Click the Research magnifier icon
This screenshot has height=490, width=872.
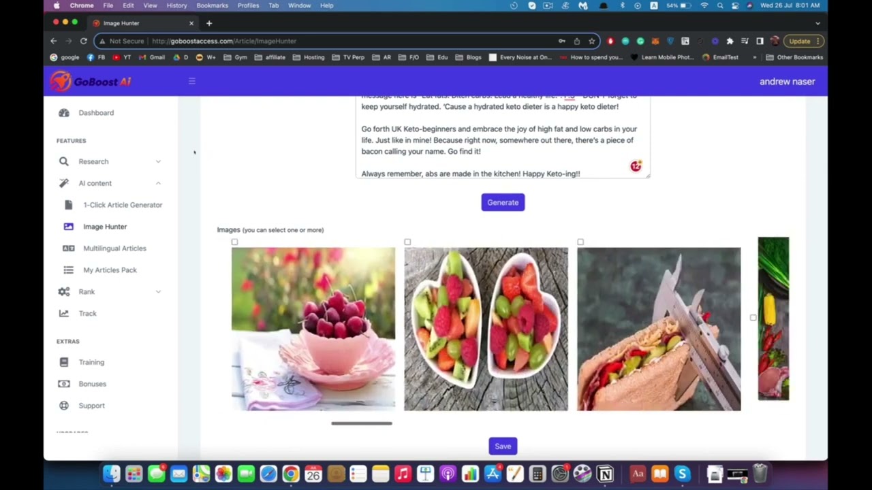point(64,162)
